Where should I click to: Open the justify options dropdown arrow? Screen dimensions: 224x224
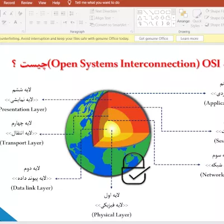(x=57, y=22)
